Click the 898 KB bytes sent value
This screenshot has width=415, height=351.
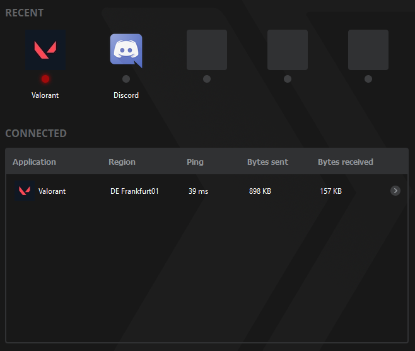tap(260, 191)
